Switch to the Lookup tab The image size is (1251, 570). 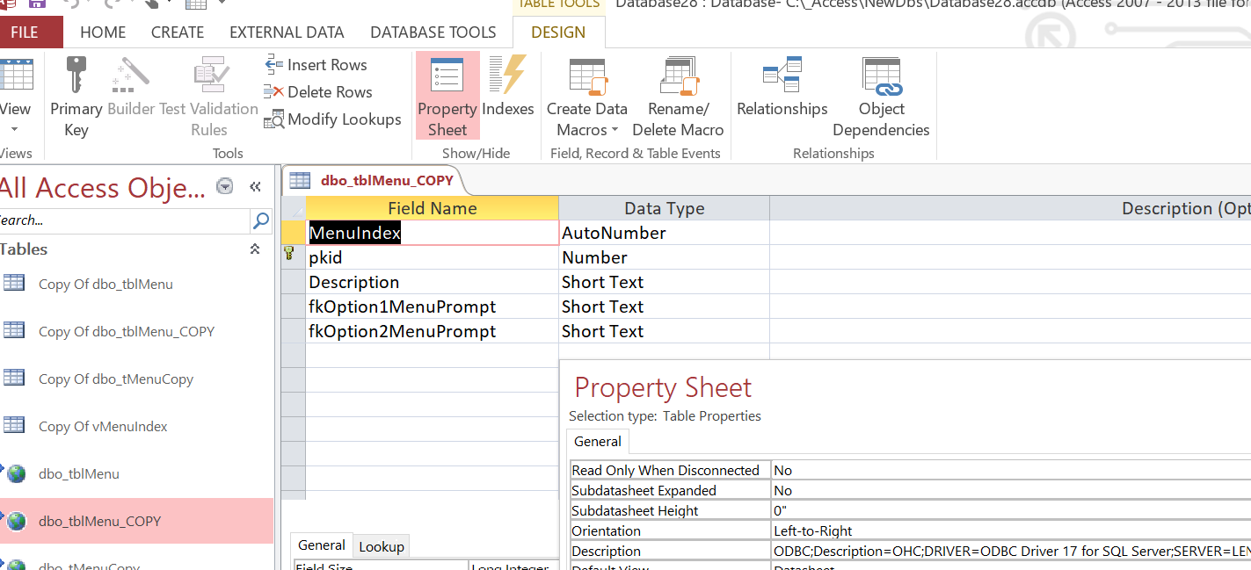click(x=382, y=546)
